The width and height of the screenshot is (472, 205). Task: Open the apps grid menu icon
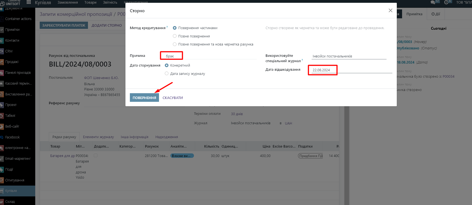(x=29, y=2)
